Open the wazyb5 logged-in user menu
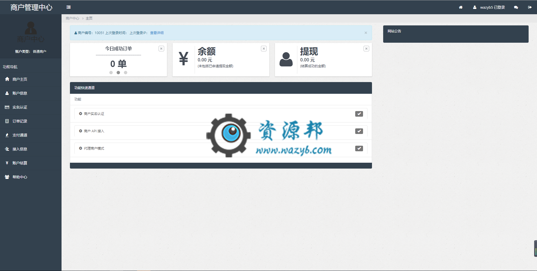This screenshot has height=271, width=537. click(x=489, y=7)
